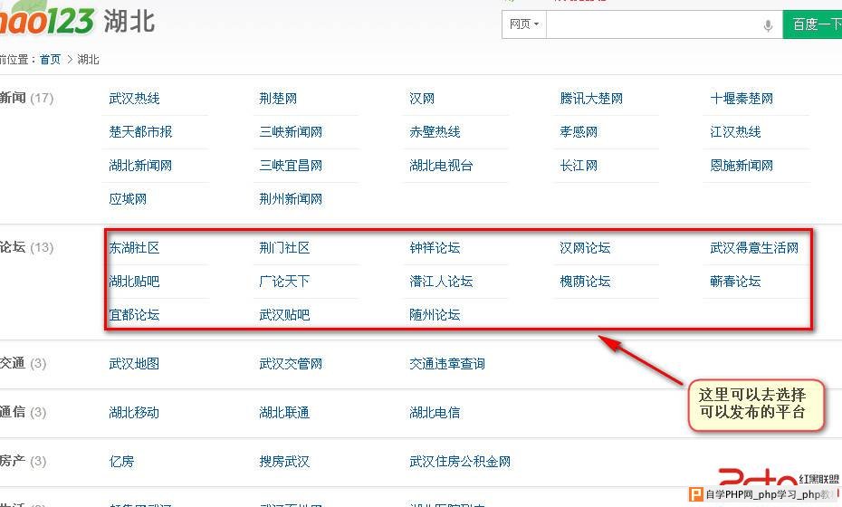Open the 湖北移动 link
Image resolution: width=842 pixels, height=507 pixels.
coord(134,413)
